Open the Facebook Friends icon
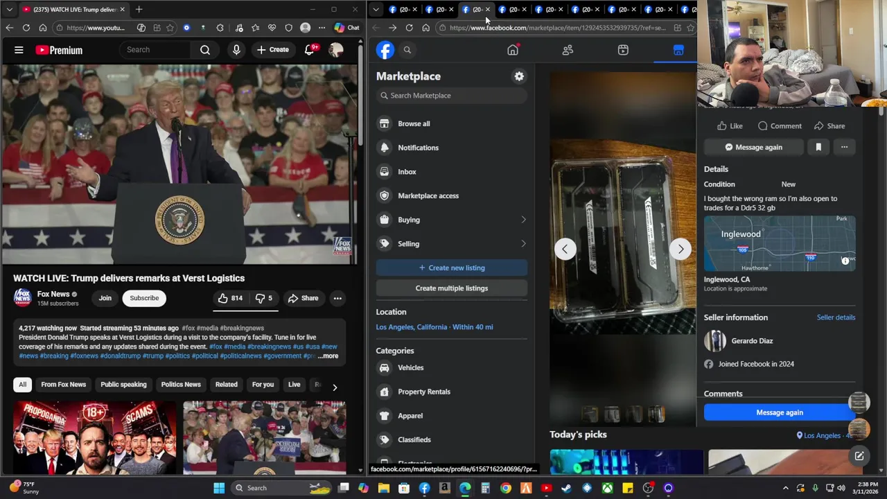Image resolution: width=887 pixels, height=499 pixels. (x=568, y=50)
